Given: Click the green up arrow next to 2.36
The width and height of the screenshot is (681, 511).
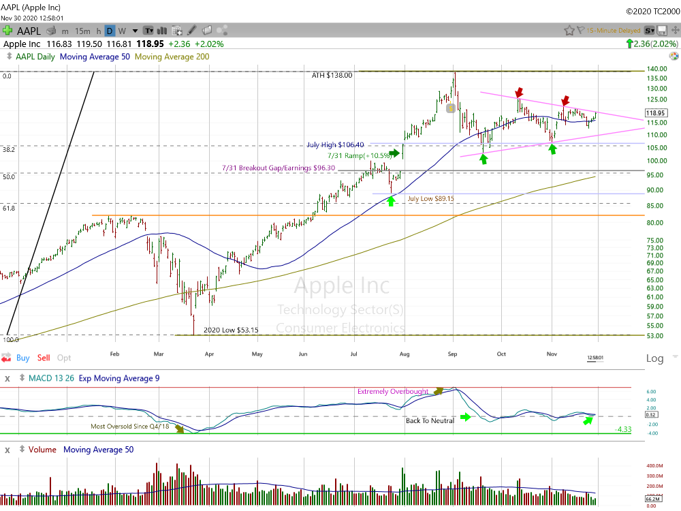Looking at the screenshot, I should 629,44.
